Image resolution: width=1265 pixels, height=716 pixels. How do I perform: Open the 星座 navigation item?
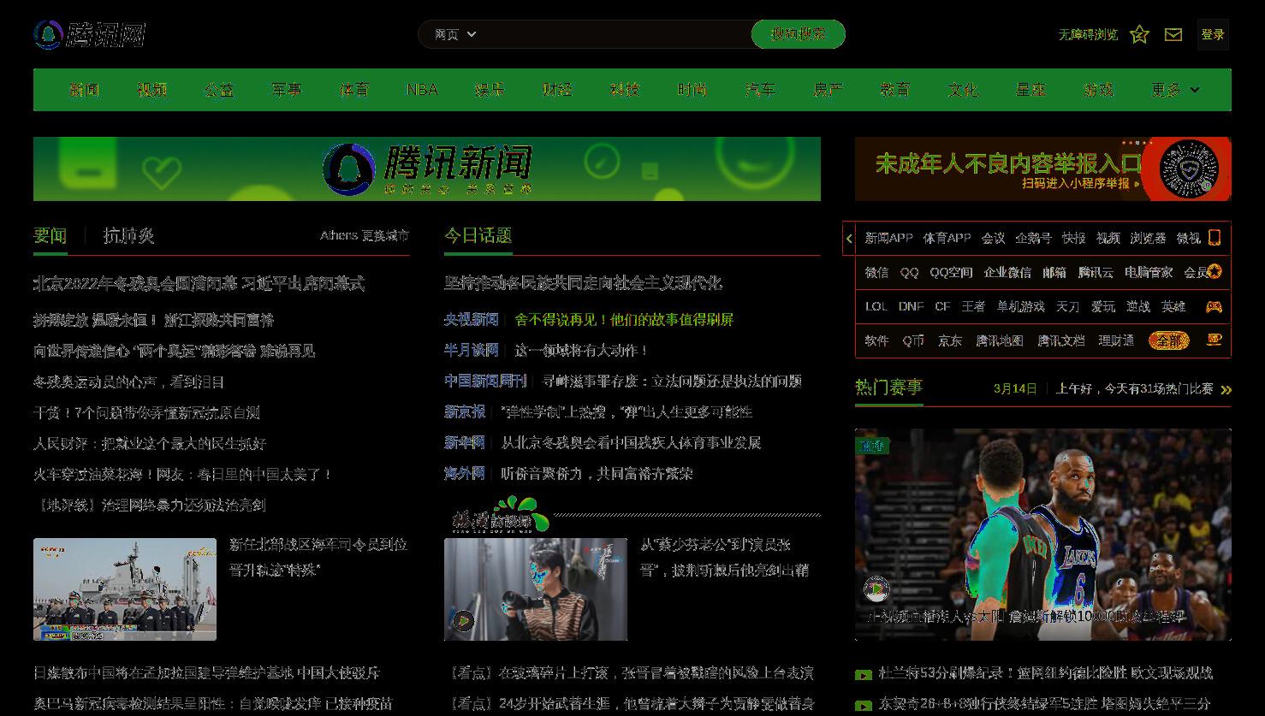1030,90
